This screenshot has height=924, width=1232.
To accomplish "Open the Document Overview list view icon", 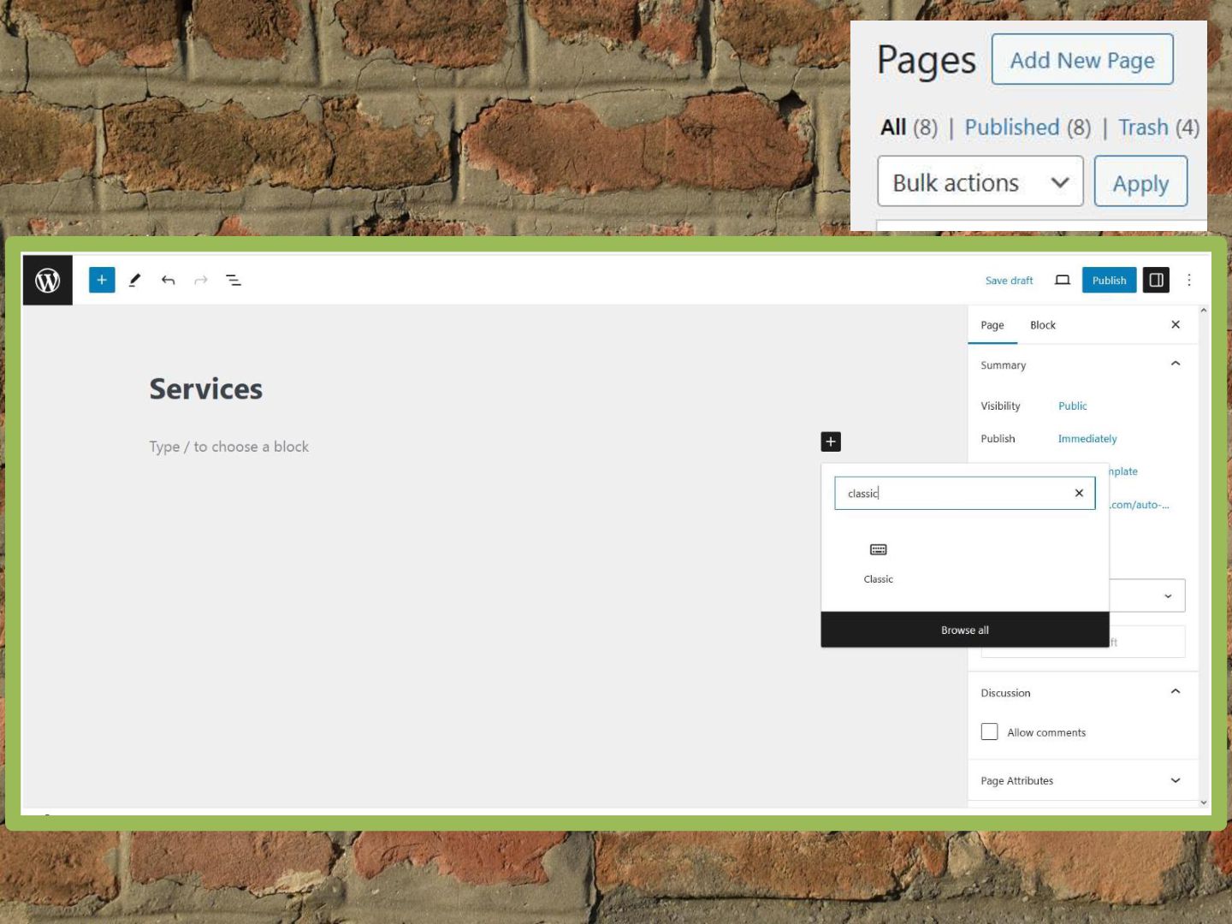I will click(x=234, y=280).
